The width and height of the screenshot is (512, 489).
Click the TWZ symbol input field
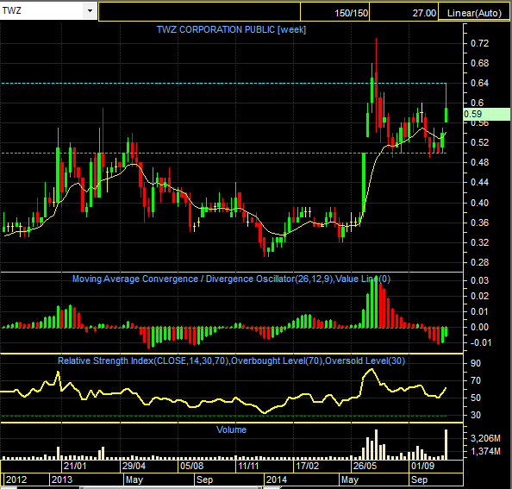tap(41, 10)
